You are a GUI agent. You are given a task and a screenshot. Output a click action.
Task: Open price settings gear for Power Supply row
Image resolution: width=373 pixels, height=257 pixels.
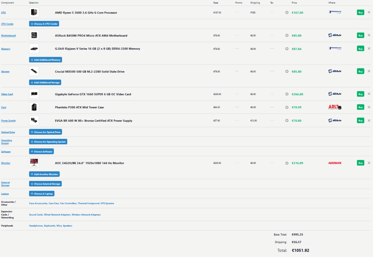coord(287,121)
